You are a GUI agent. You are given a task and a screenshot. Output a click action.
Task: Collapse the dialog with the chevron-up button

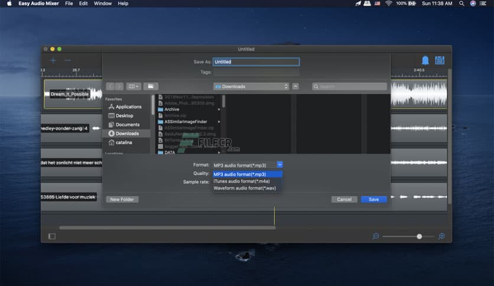point(295,86)
